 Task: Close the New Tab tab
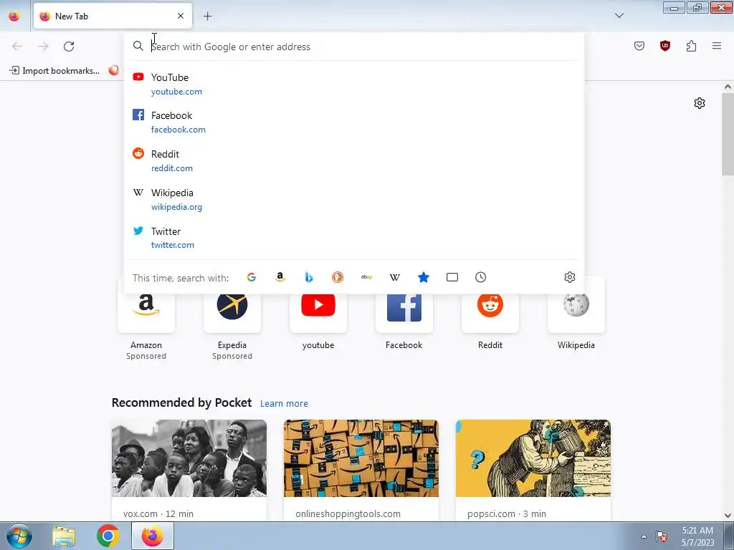[181, 16]
